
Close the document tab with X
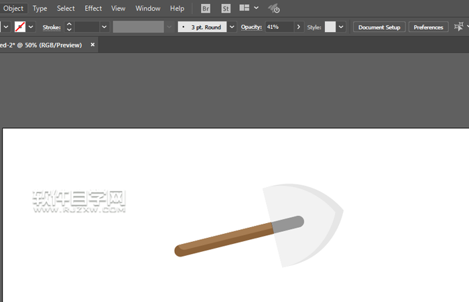(x=93, y=45)
